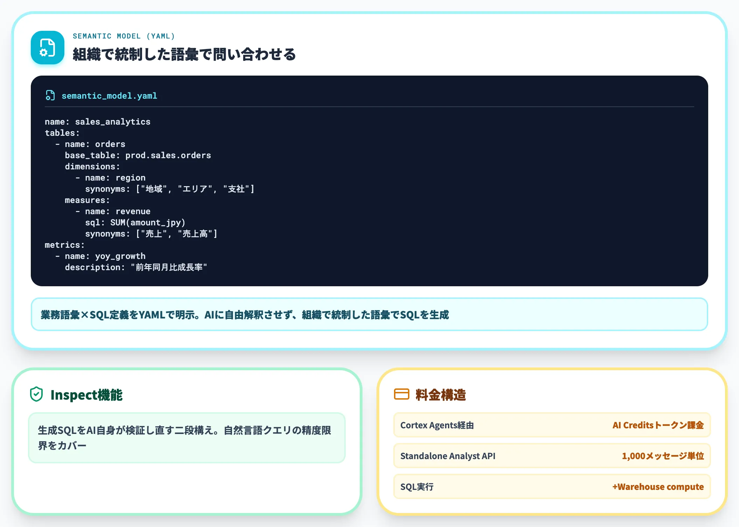
Task: Select the SEMANTIC MODEL (YAML) label
Action: [124, 36]
